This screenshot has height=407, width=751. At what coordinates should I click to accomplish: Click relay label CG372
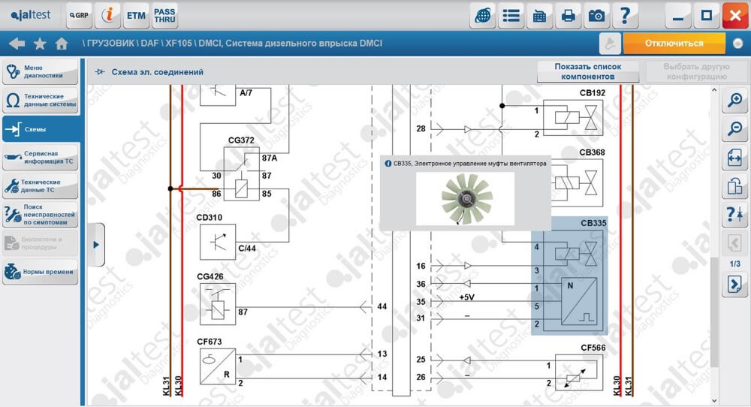click(x=241, y=140)
